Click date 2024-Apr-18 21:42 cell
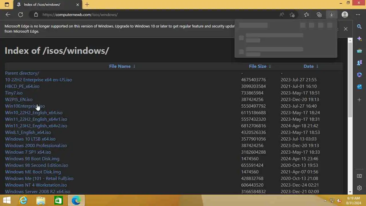This screenshot has height=206, width=366. click(x=299, y=126)
